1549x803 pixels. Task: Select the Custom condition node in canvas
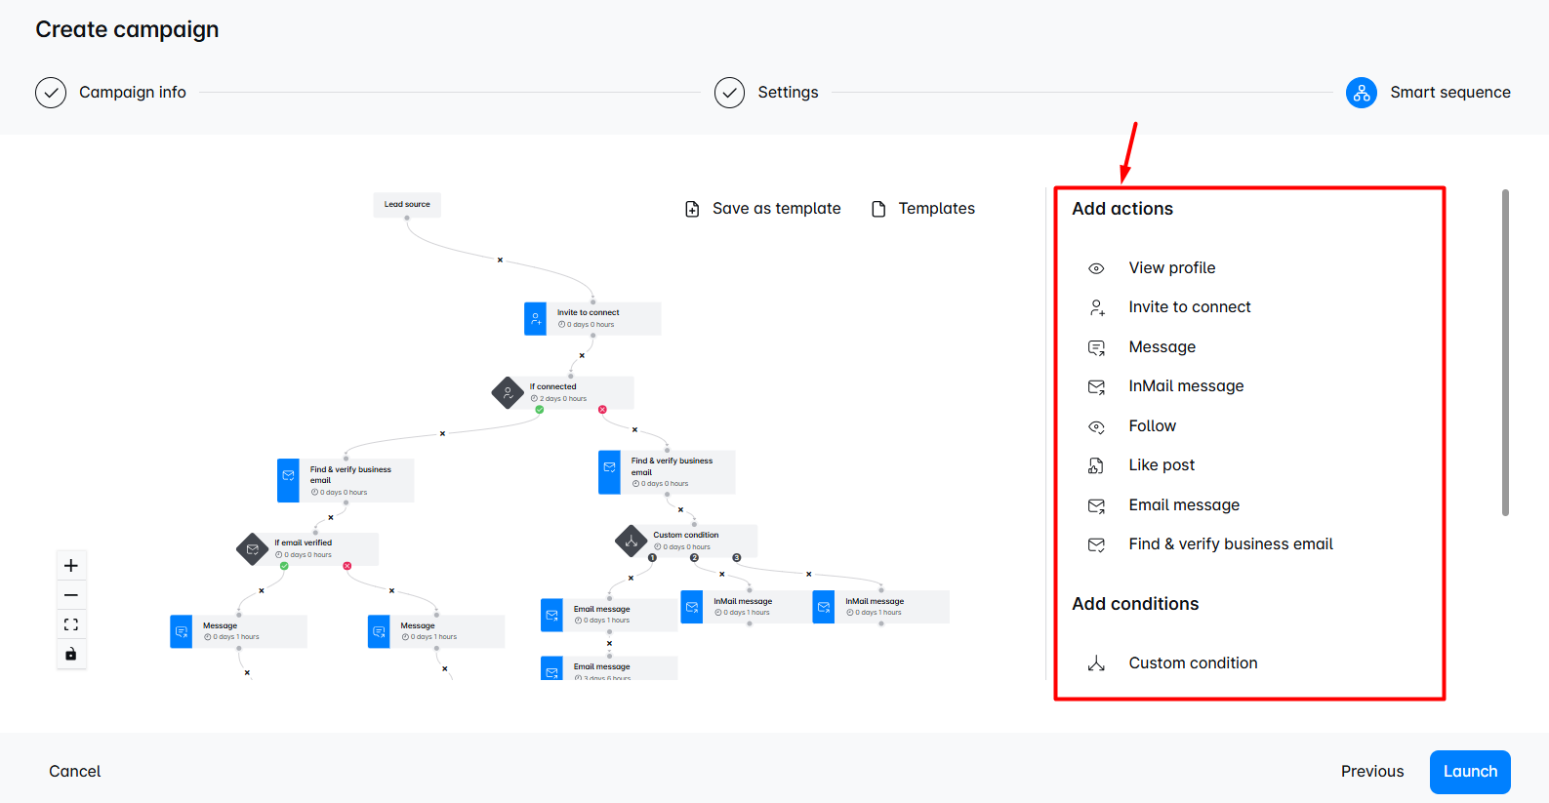pyautogui.click(x=686, y=542)
